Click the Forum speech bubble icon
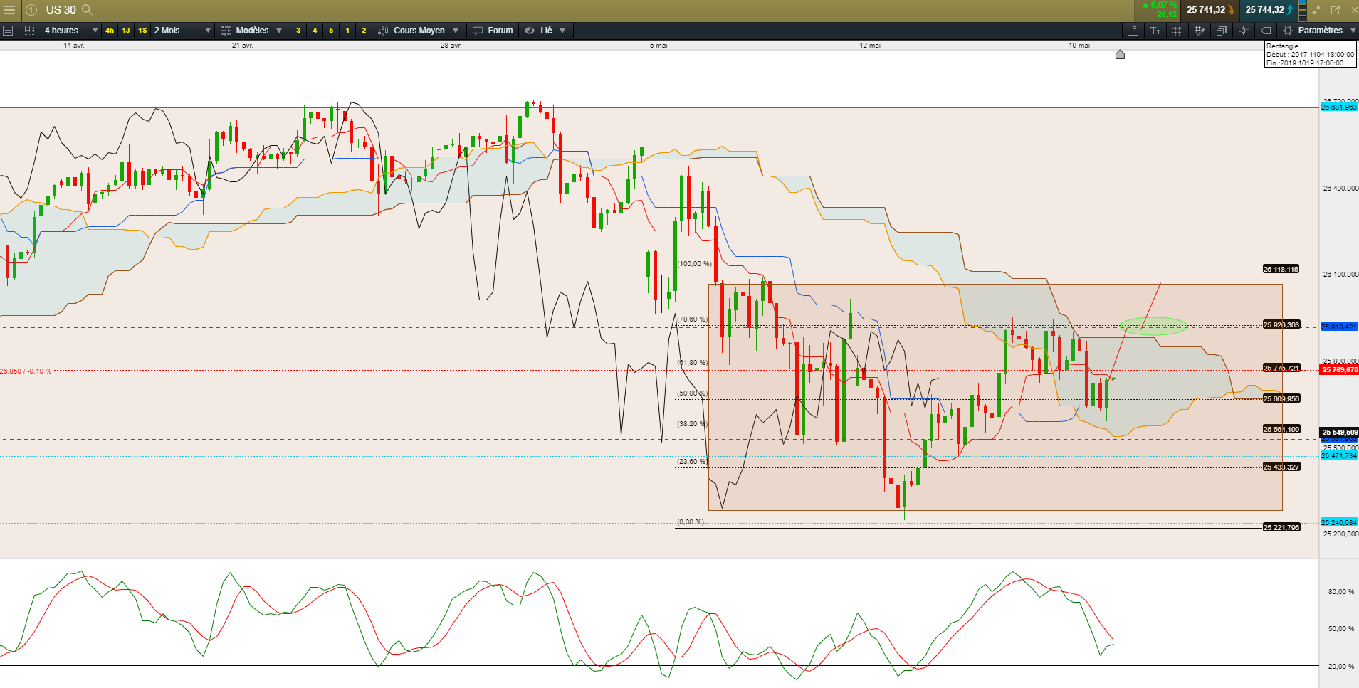This screenshot has height=688, width=1359. 478,31
